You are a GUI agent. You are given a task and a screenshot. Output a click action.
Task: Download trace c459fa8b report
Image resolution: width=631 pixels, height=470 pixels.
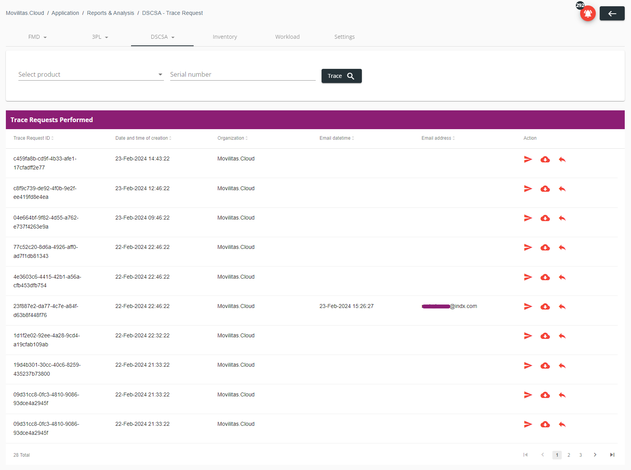545,159
